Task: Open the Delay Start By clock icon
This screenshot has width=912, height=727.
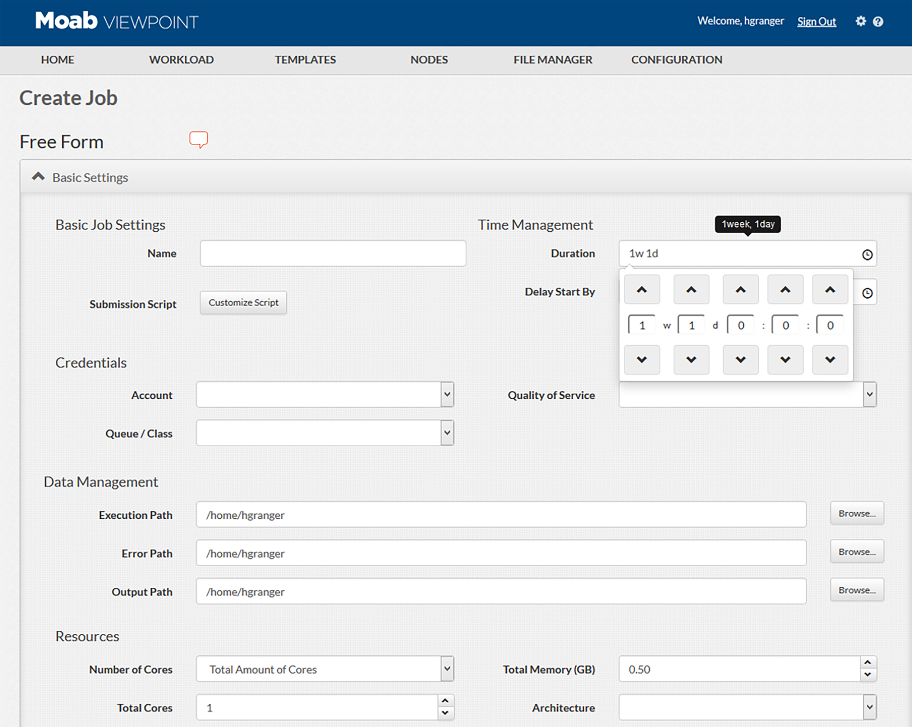Action: [x=867, y=293]
